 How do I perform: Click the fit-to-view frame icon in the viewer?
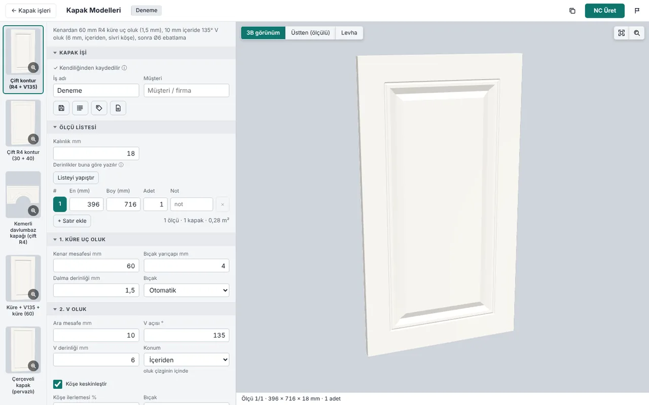621,32
